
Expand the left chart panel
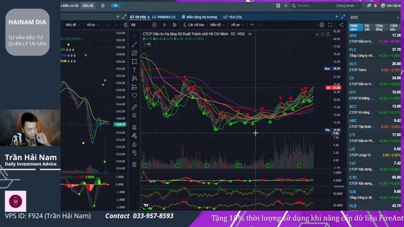(124, 17)
